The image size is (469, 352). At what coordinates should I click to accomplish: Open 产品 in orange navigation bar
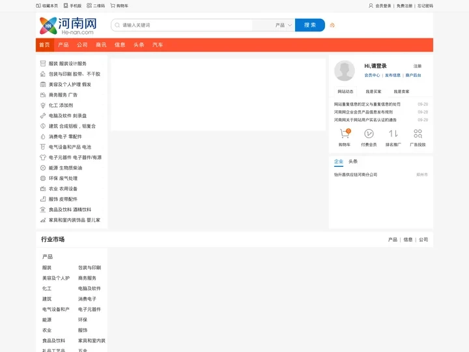63,45
